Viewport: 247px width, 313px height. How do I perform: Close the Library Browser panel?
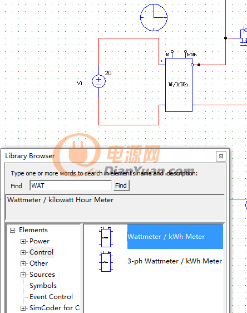click(x=221, y=156)
